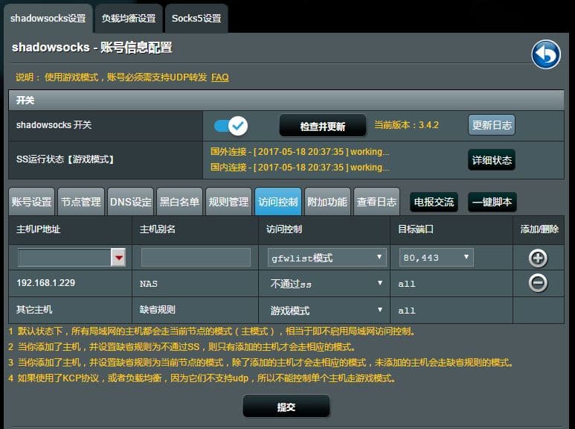Open the 更新日志 changelog button
The height and width of the screenshot is (429, 575).
point(491,125)
